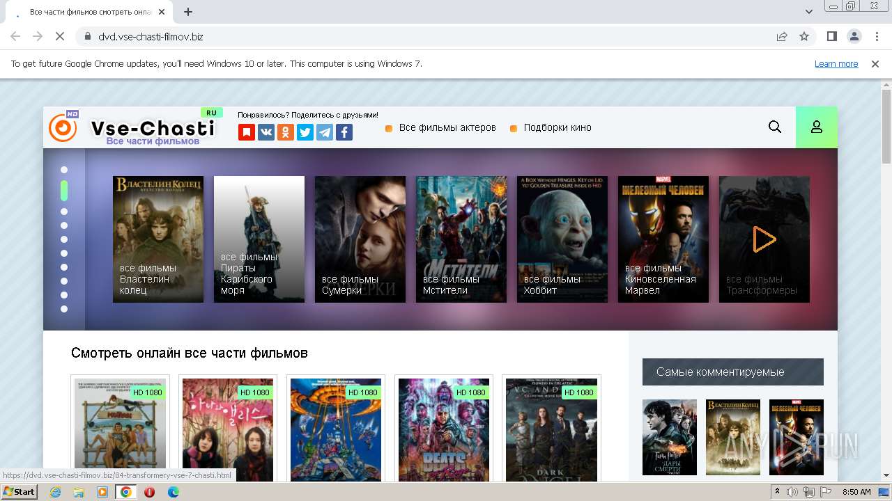
Task: Open site search magnifier
Action: 775,127
